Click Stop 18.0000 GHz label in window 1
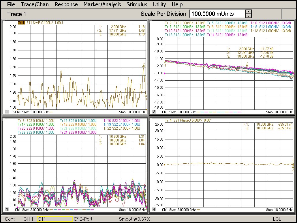 (132, 112)
